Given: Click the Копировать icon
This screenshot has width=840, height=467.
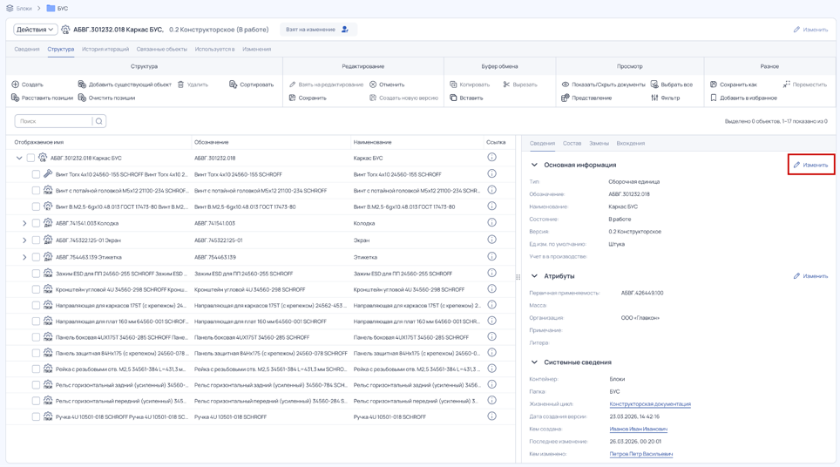Looking at the screenshot, I should 453,85.
